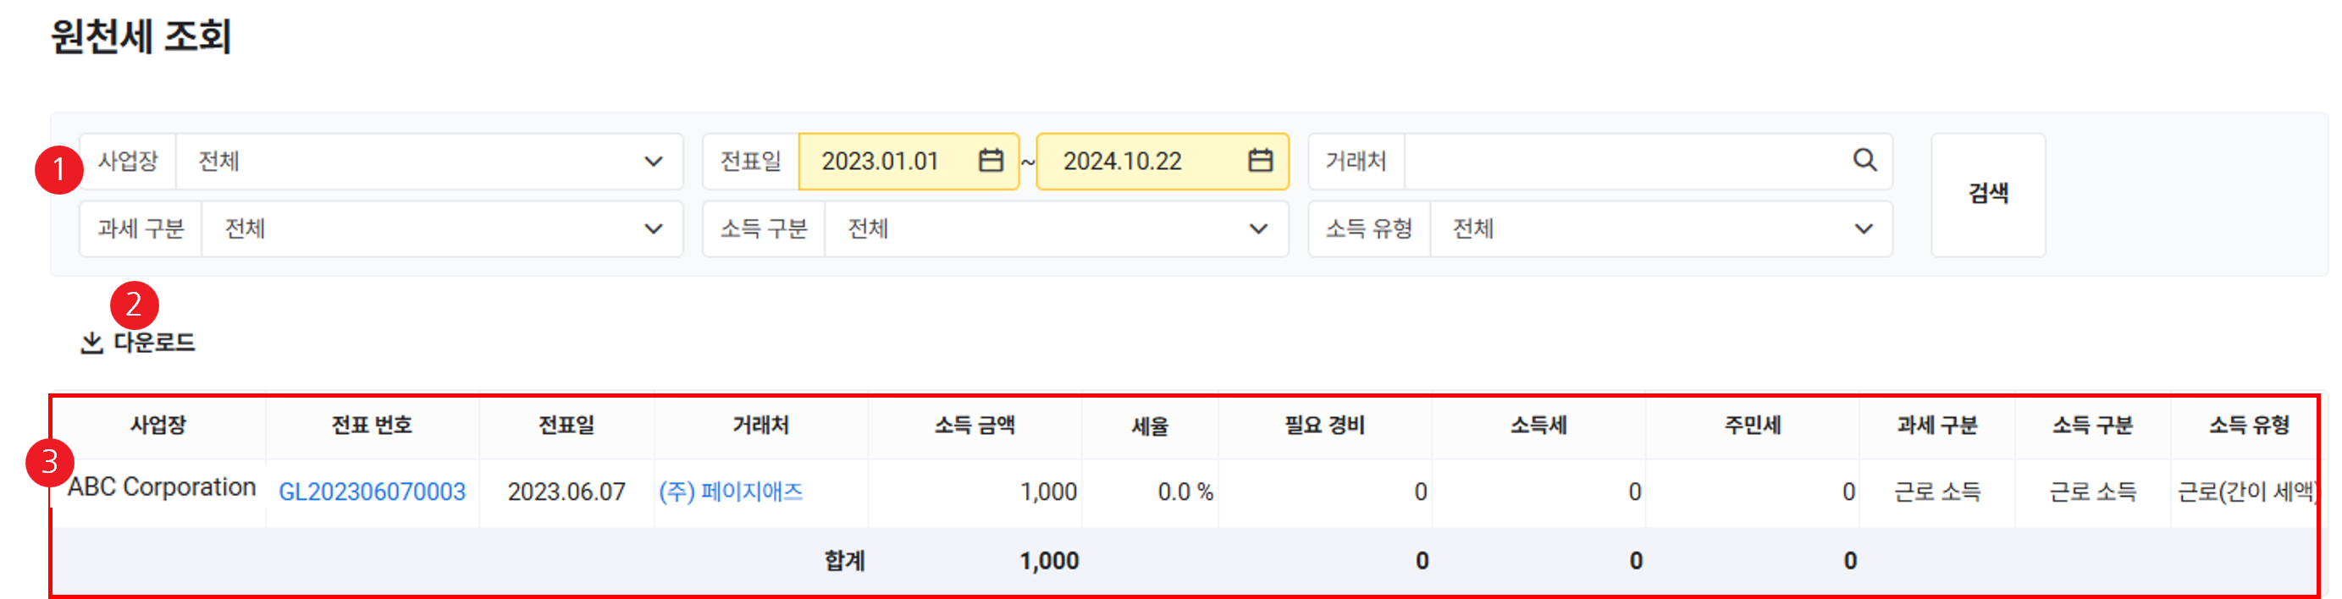
Task: Click the 소득세 column header
Action: (x=1538, y=426)
